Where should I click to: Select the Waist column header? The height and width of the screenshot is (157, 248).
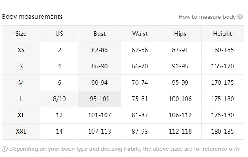point(140,34)
